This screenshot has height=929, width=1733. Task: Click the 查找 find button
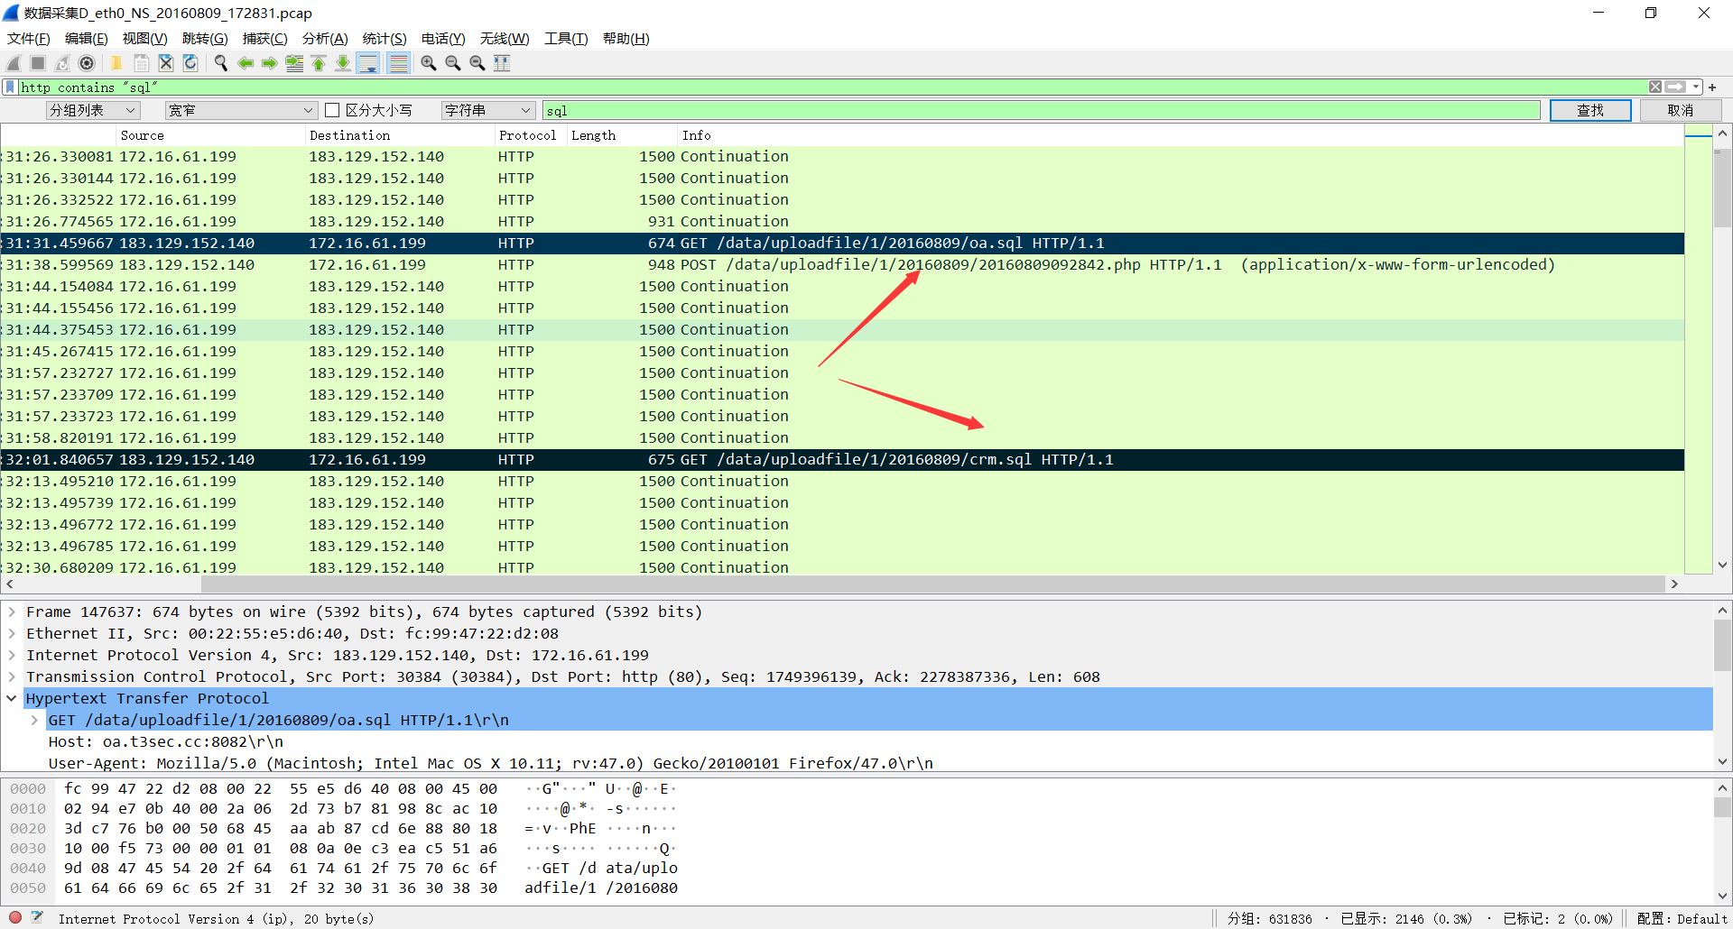pos(1590,110)
